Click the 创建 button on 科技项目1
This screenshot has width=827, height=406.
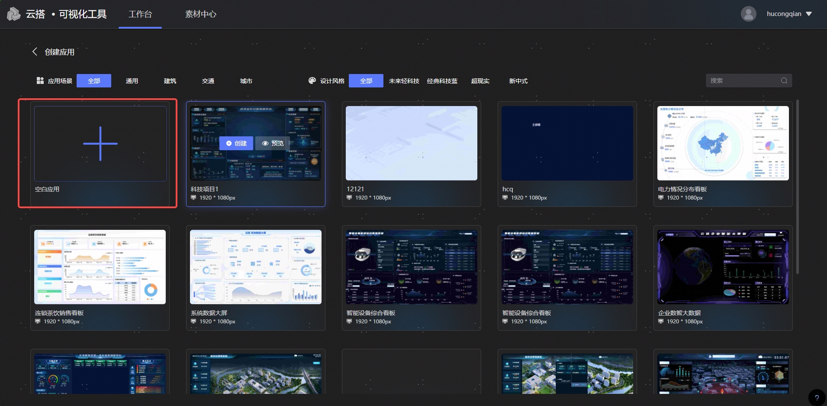pyautogui.click(x=236, y=143)
